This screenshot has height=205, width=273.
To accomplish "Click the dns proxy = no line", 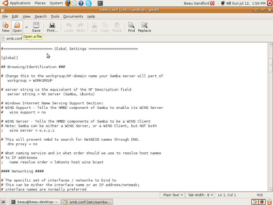I will [22, 144].
